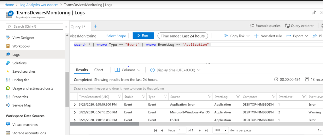Click the pin icon at top right

click(x=314, y=13)
